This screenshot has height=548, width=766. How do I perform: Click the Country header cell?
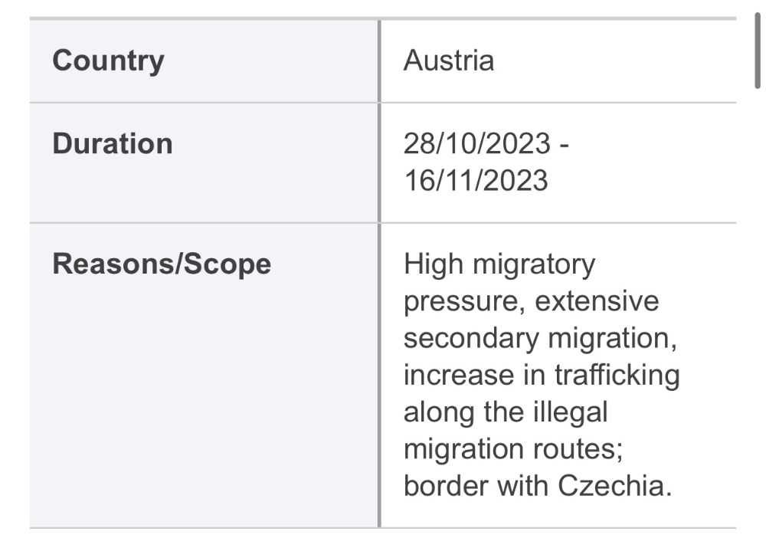click(205, 61)
